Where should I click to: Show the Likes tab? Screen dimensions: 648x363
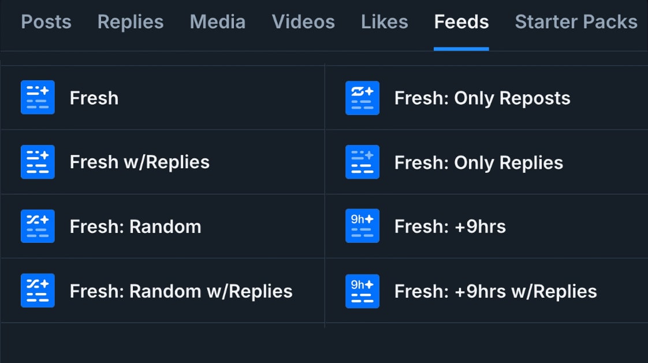[x=385, y=22]
